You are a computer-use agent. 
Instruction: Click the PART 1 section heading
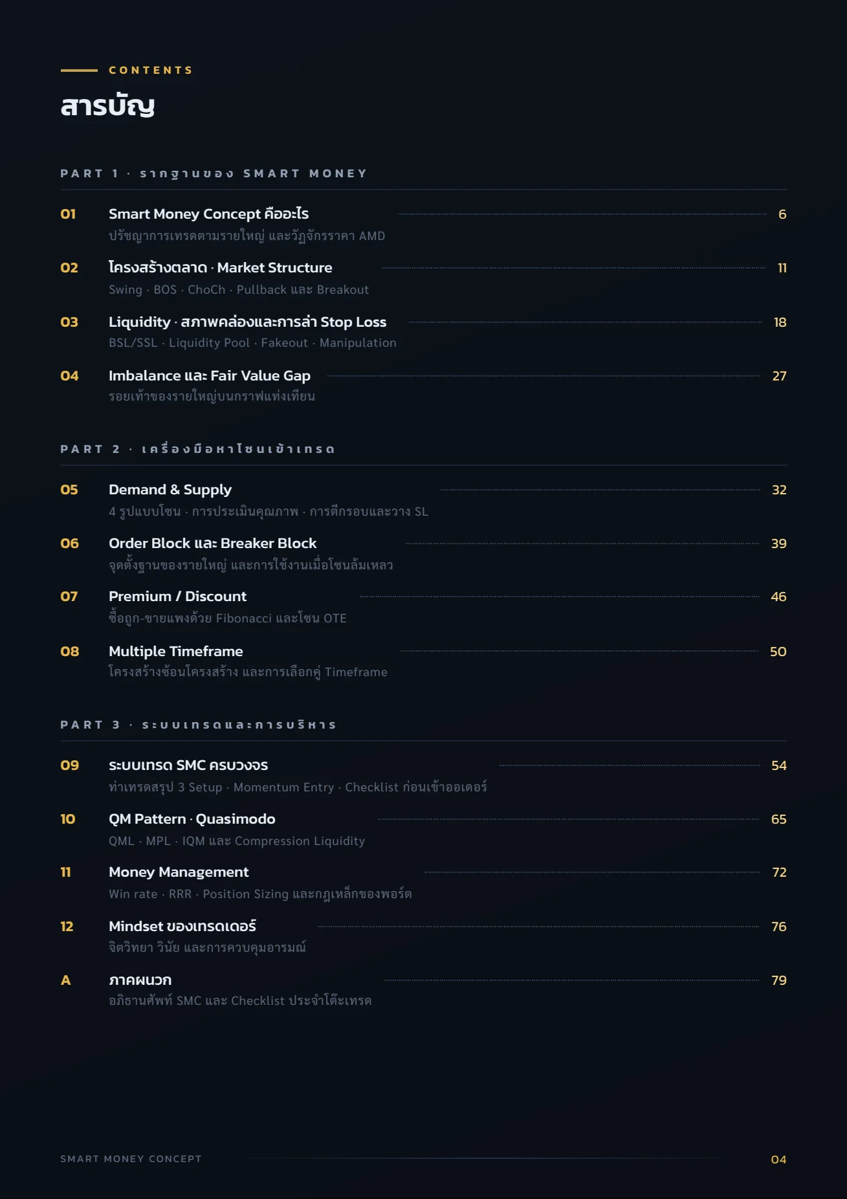click(214, 173)
